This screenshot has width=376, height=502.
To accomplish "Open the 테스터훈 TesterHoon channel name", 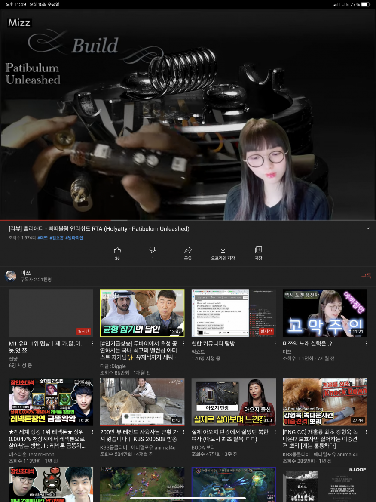I will pos(32,454).
